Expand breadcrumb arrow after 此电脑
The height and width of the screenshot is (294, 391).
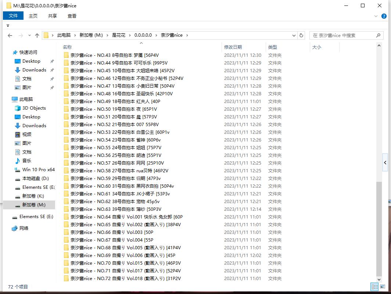[x=75, y=35]
